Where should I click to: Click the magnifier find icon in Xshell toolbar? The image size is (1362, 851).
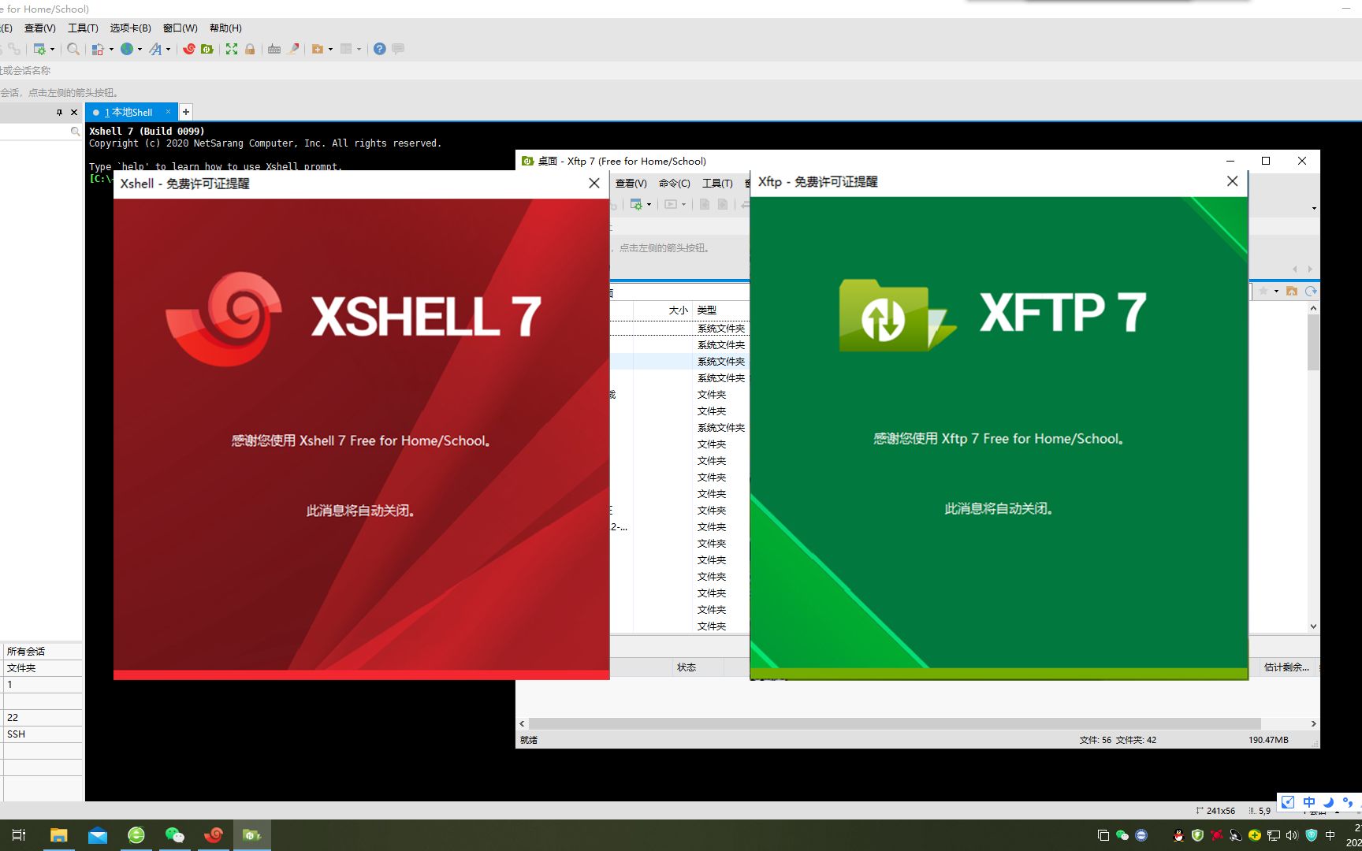(73, 49)
